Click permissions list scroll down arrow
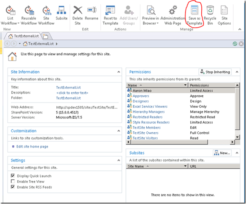Screen dimensions: 246x204 pyautogui.click(x=237, y=137)
